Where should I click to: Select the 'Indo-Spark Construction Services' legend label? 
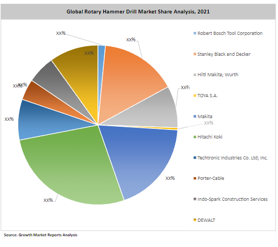coord(232,199)
